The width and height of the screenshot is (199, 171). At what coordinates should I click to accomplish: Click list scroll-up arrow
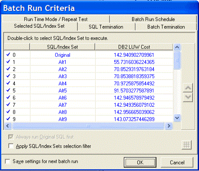tap(177, 47)
